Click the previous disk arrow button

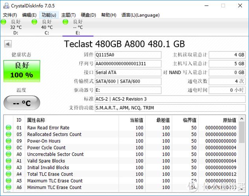click(7, 44)
